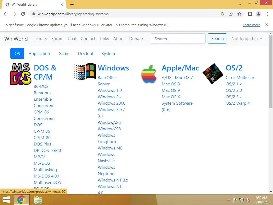Screen dimensions: 273x205
Task: Switch to the Game tab
Action: [64, 53]
